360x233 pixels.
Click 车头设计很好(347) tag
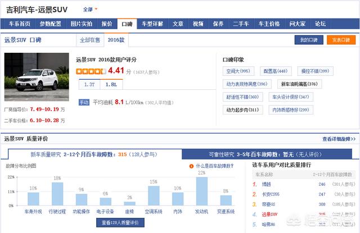[x=291, y=97]
